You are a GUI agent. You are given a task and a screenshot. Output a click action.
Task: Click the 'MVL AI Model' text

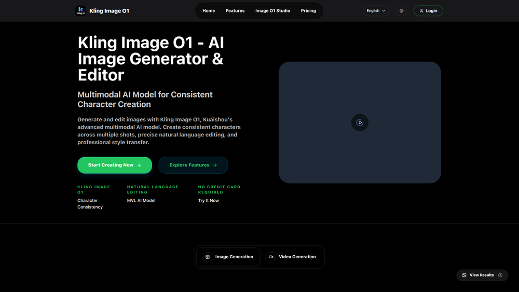pos(141,200)
